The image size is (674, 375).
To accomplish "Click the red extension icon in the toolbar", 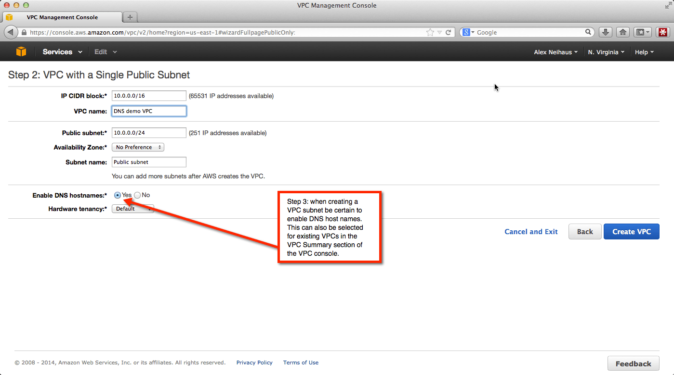I will [663, 32].
